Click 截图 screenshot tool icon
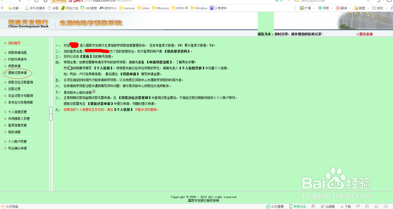Viewport: 393px width, 209px height. tap(356, 8)
